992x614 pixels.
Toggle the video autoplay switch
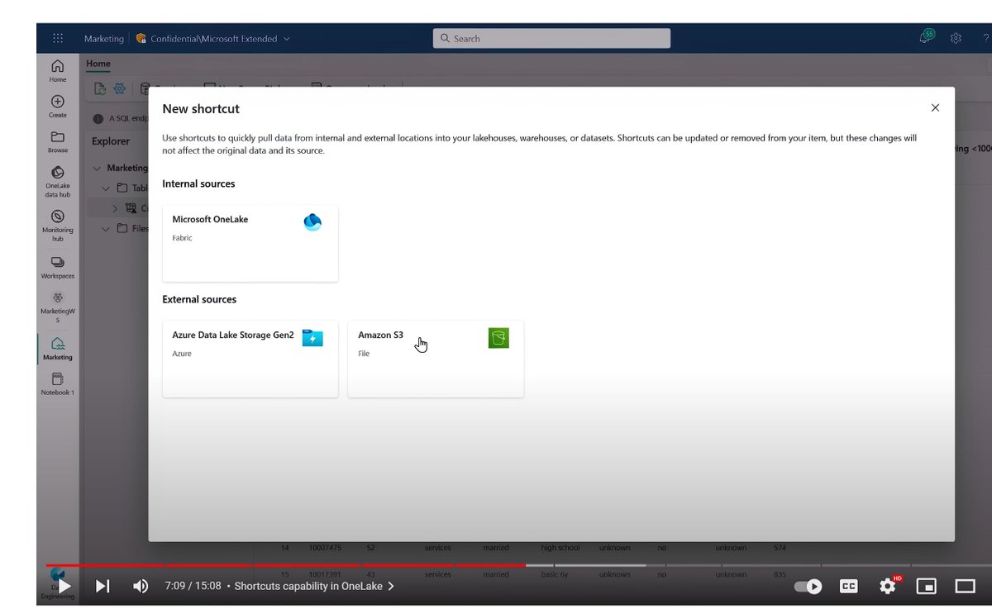click(x=808, y=586)
